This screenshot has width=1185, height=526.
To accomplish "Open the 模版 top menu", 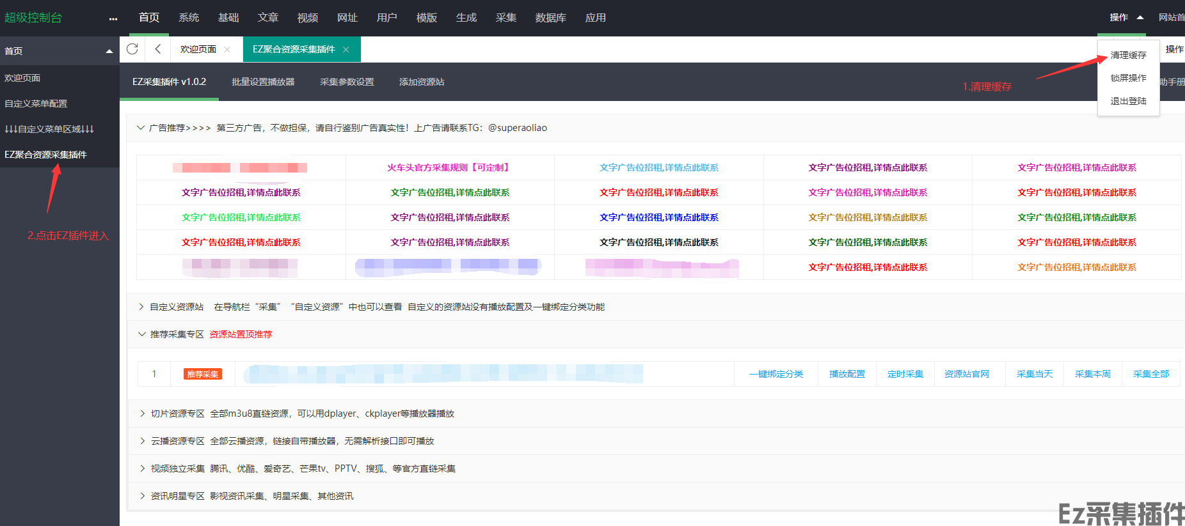I will pyautogui.click(x=427, y=18).
